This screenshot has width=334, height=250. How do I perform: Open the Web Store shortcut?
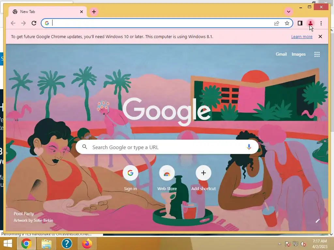point(167,178)
